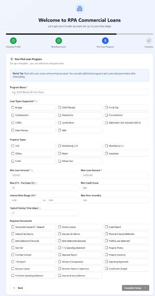The width and height of the screenshot is (155, 296).
Task: Tick the Title Report document
Action: (x=13, y=262)
